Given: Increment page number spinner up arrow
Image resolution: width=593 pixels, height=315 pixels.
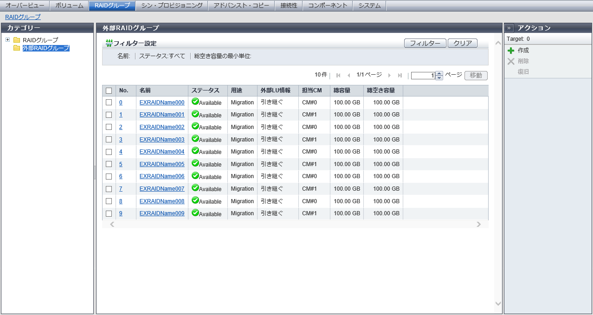Looking at the screenshot, I should pyautogui.click(x=439, y=73).
